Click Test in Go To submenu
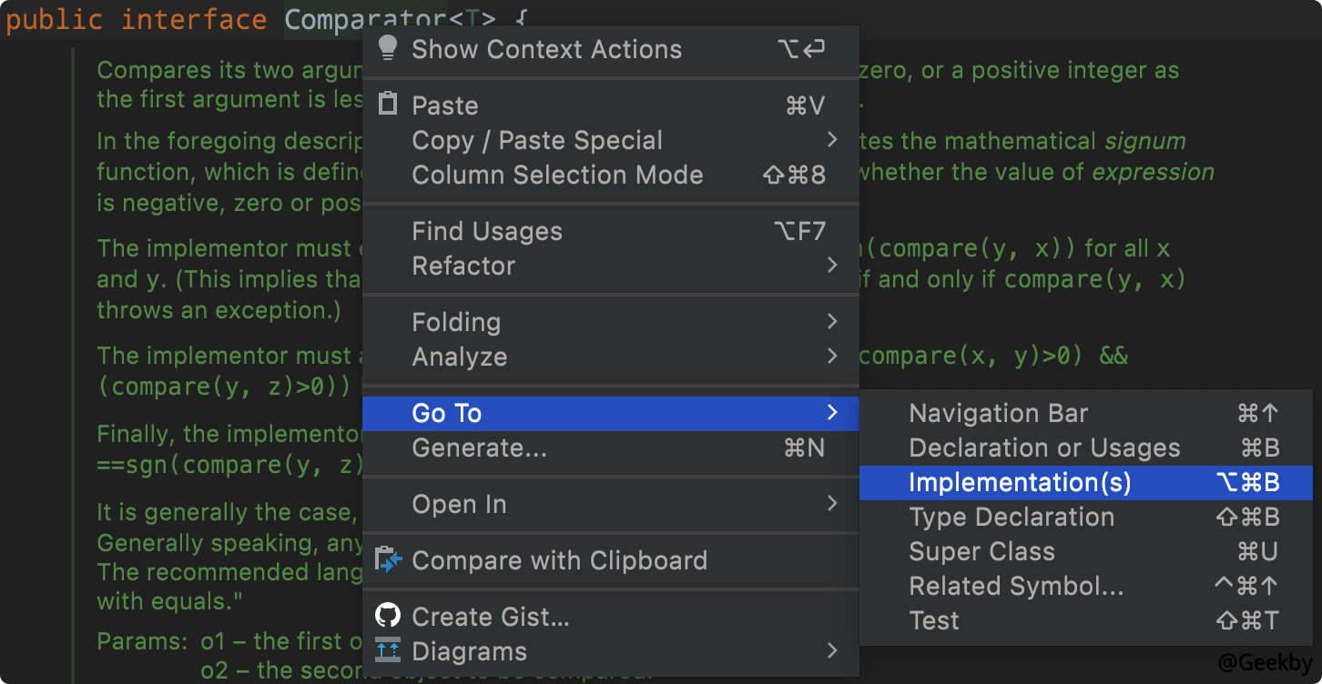This screenshot has width=1322, height=684. (x=934, y=620)
